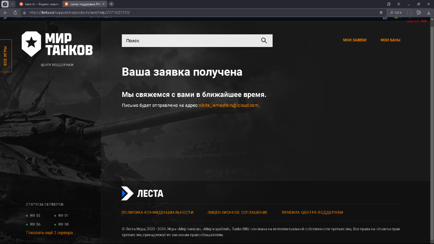Click the Мир танков logo
Image resolution: width=434 pixels, height=244 pixels.
coord(57,44)
